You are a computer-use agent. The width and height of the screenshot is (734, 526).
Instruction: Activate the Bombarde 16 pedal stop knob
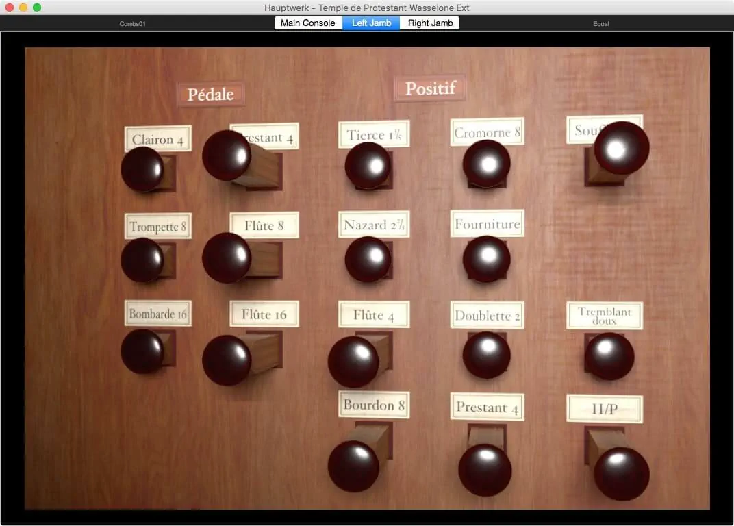tap(142, 351)
